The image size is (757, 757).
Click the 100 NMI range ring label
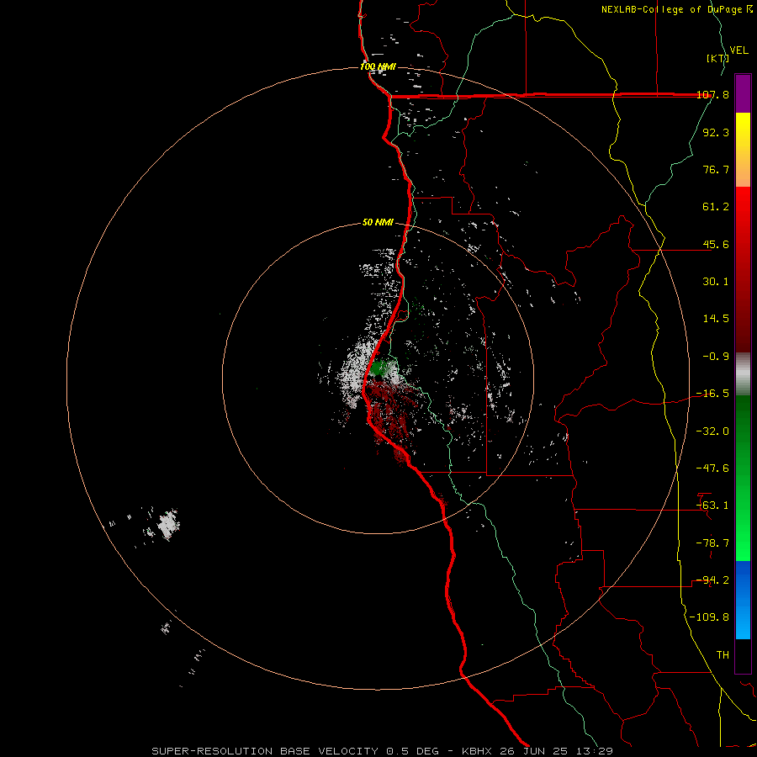pyautogui.click(x=378, y=66)
